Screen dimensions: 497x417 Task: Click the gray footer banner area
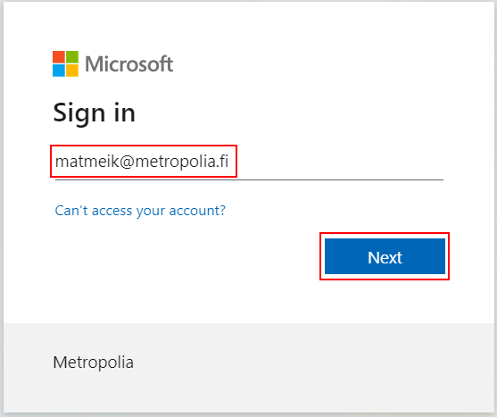click(248, 368)
